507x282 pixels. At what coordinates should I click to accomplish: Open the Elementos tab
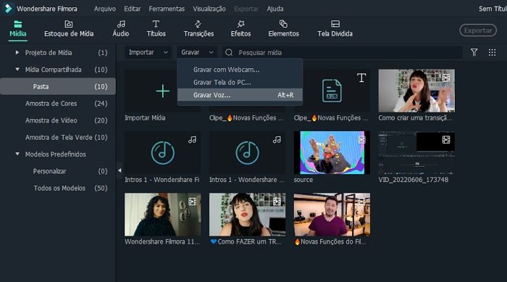point(283,29)
